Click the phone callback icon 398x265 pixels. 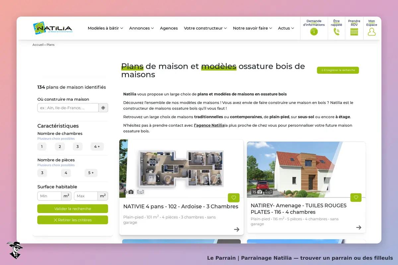coord(336,32)
